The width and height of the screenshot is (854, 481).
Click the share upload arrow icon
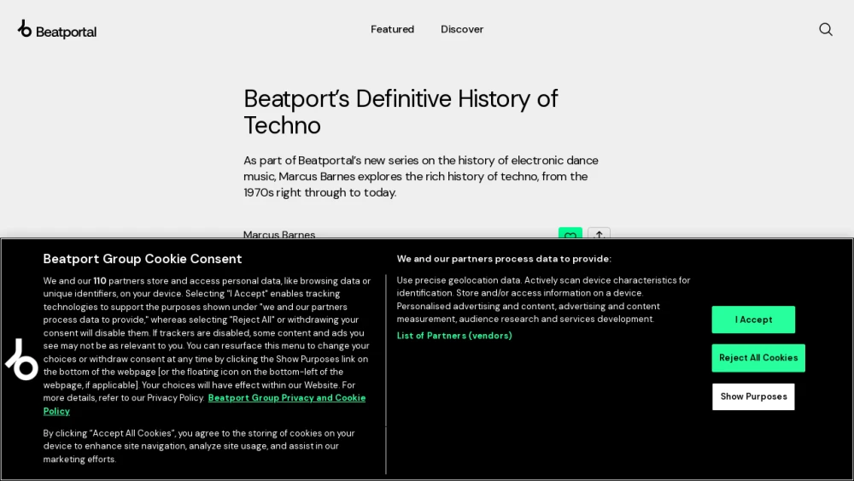pos(600,233)
